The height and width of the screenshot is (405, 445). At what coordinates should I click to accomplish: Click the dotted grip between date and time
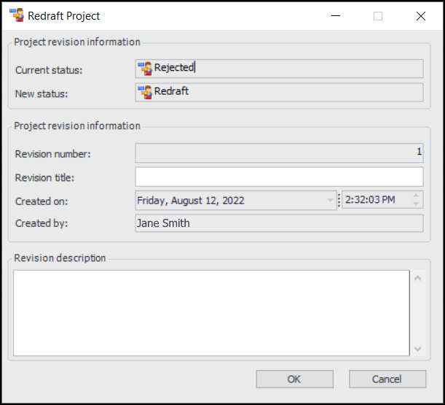[x=339, y=200]
